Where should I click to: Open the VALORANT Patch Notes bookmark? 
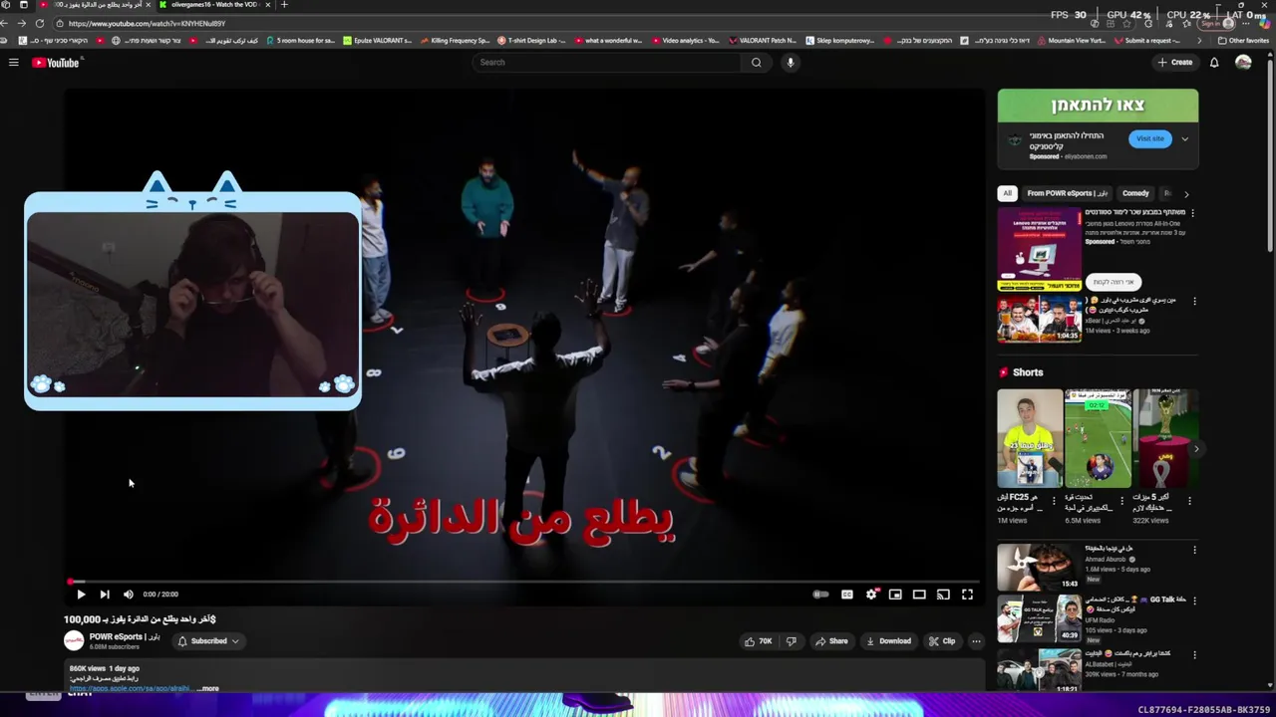pos(762,41)
